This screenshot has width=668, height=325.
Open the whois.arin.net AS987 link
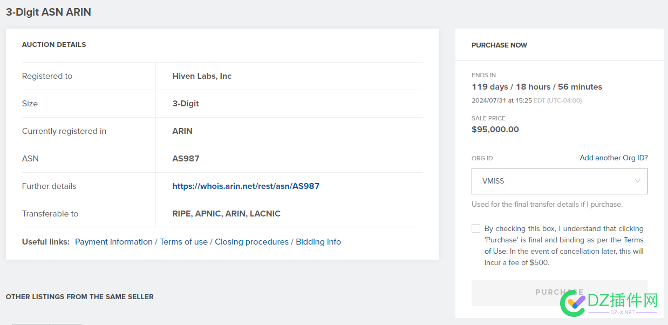[246, 186]
